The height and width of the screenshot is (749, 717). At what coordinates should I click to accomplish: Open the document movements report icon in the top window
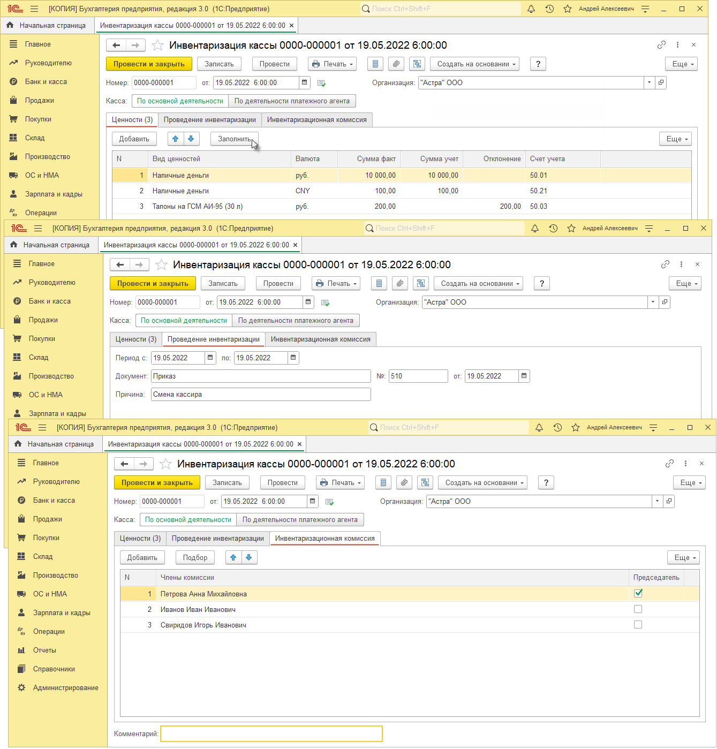coord(375,64)
